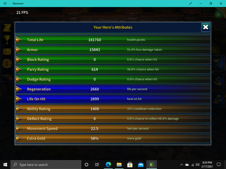Select the Movement Speed attribute row
Image resolution: width=226 pixels, height=169 pixels.
pos(113,128)
